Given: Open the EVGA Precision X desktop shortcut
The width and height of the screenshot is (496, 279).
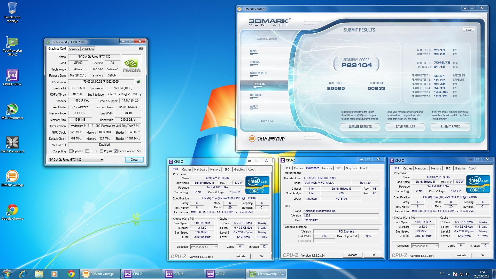Looking at the screenshot, I should point(12,145).
